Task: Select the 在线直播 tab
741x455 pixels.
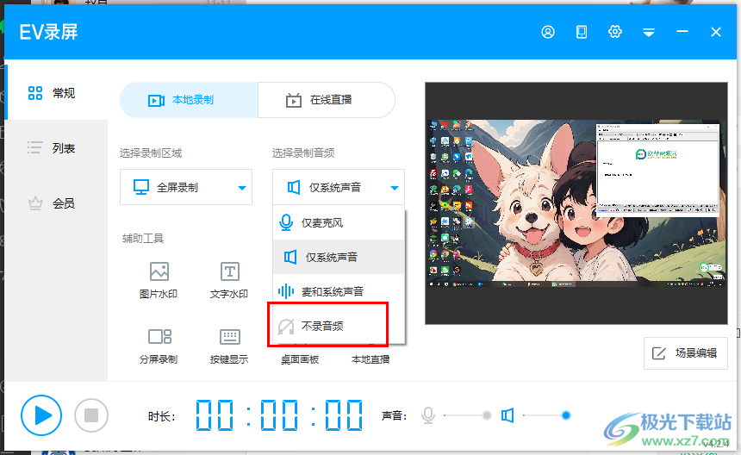Action: (327, 100)
